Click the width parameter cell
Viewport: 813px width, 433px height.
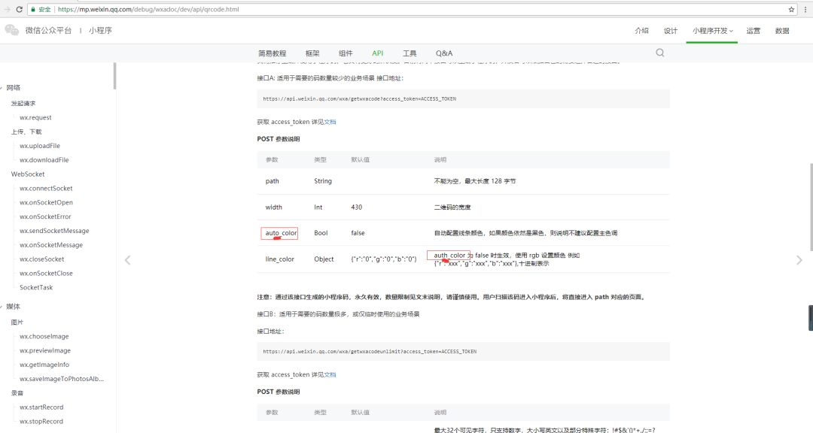tap(274, 207)
